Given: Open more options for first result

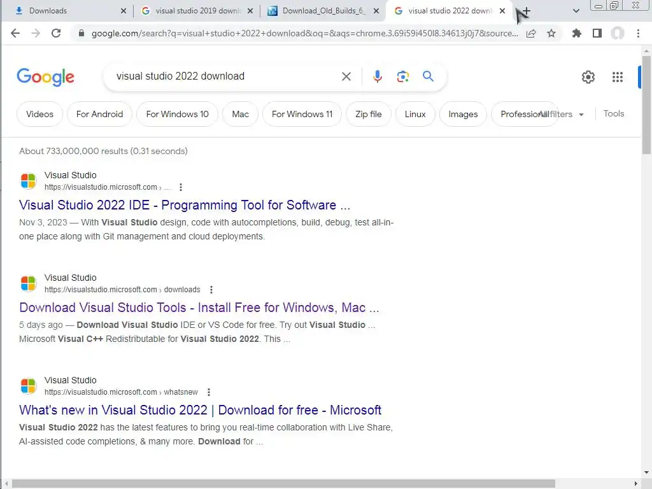Looking at the screenshot, I should (x=180, y=187).
